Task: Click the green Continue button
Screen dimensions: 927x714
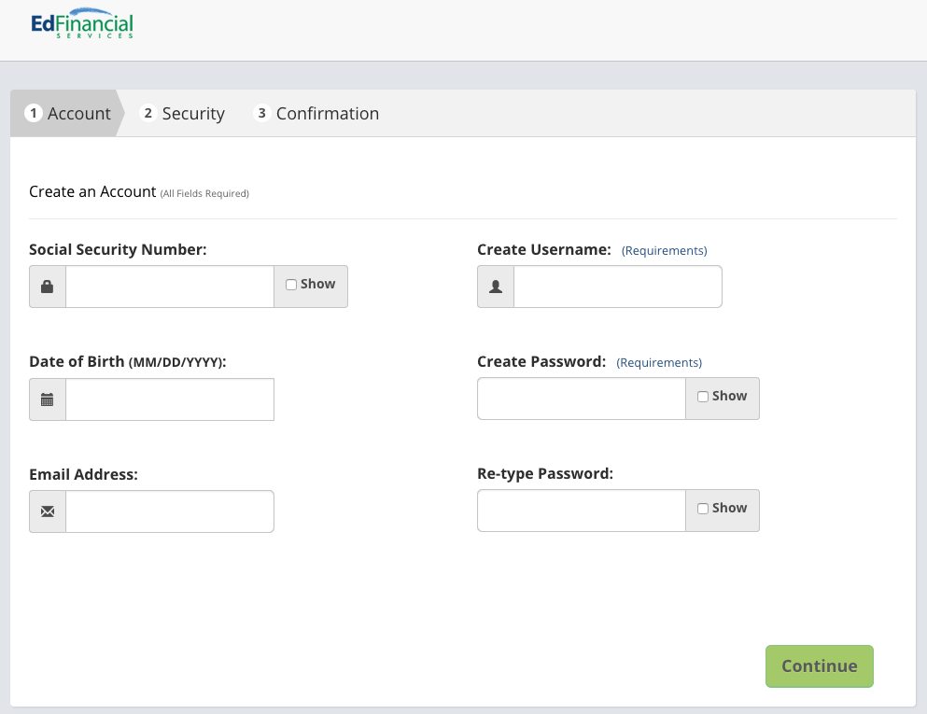Action: tap(820, 666)
